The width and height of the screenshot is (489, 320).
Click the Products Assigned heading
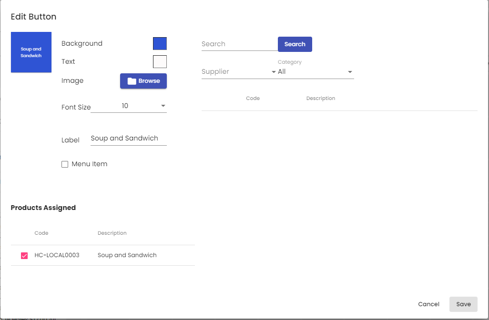click(43, 208)
